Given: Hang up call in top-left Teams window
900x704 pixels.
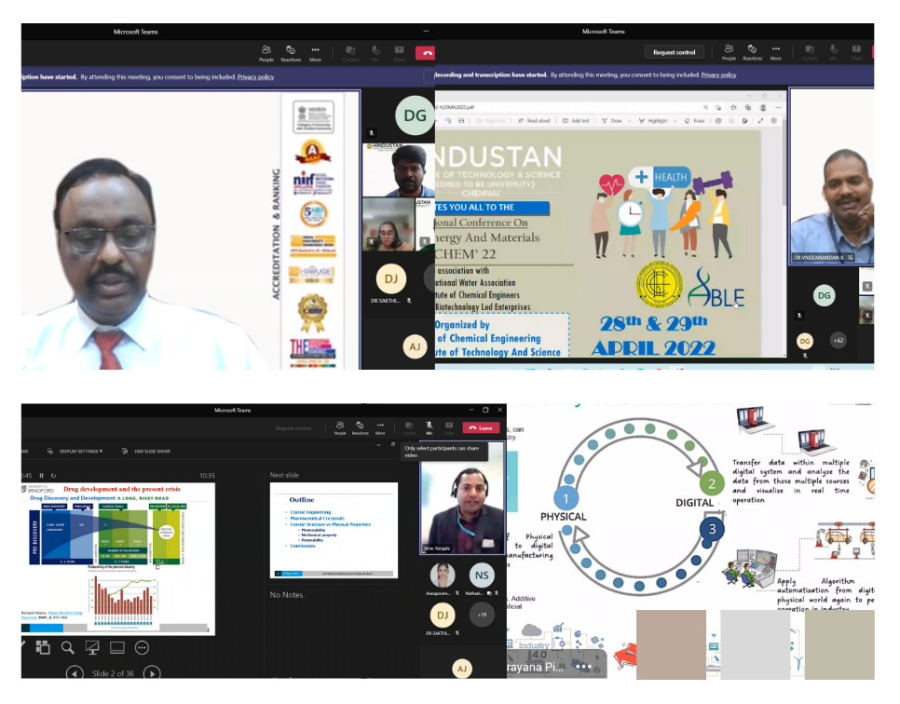Looking at the screenshot, I should pyautogui.click(x=426, y=53).
